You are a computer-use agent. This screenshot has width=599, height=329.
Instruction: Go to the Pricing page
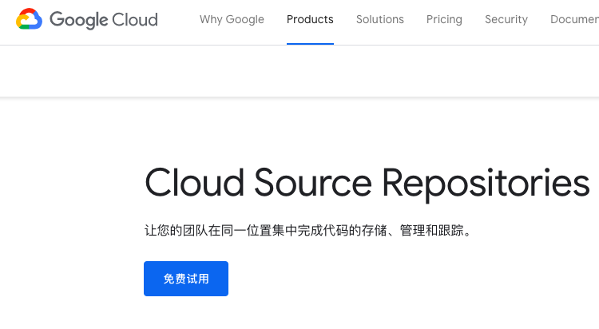coord(444,19)
